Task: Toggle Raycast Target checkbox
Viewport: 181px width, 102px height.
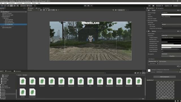Action: [162, 19]
